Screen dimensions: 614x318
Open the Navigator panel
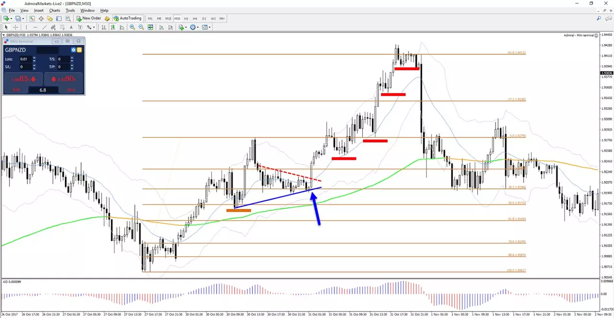(x=50, y=18)
